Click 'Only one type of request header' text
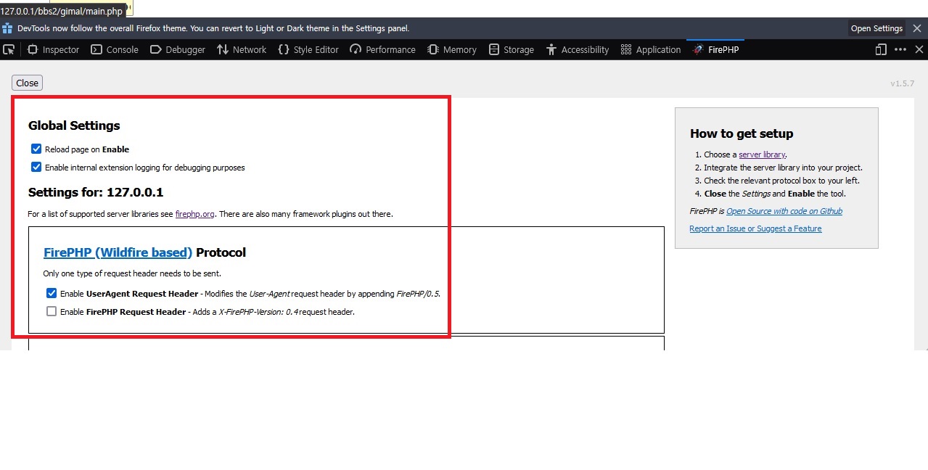928x470 pixels. click(x=132, y=273)
